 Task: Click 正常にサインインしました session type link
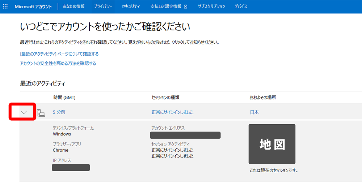172,112
